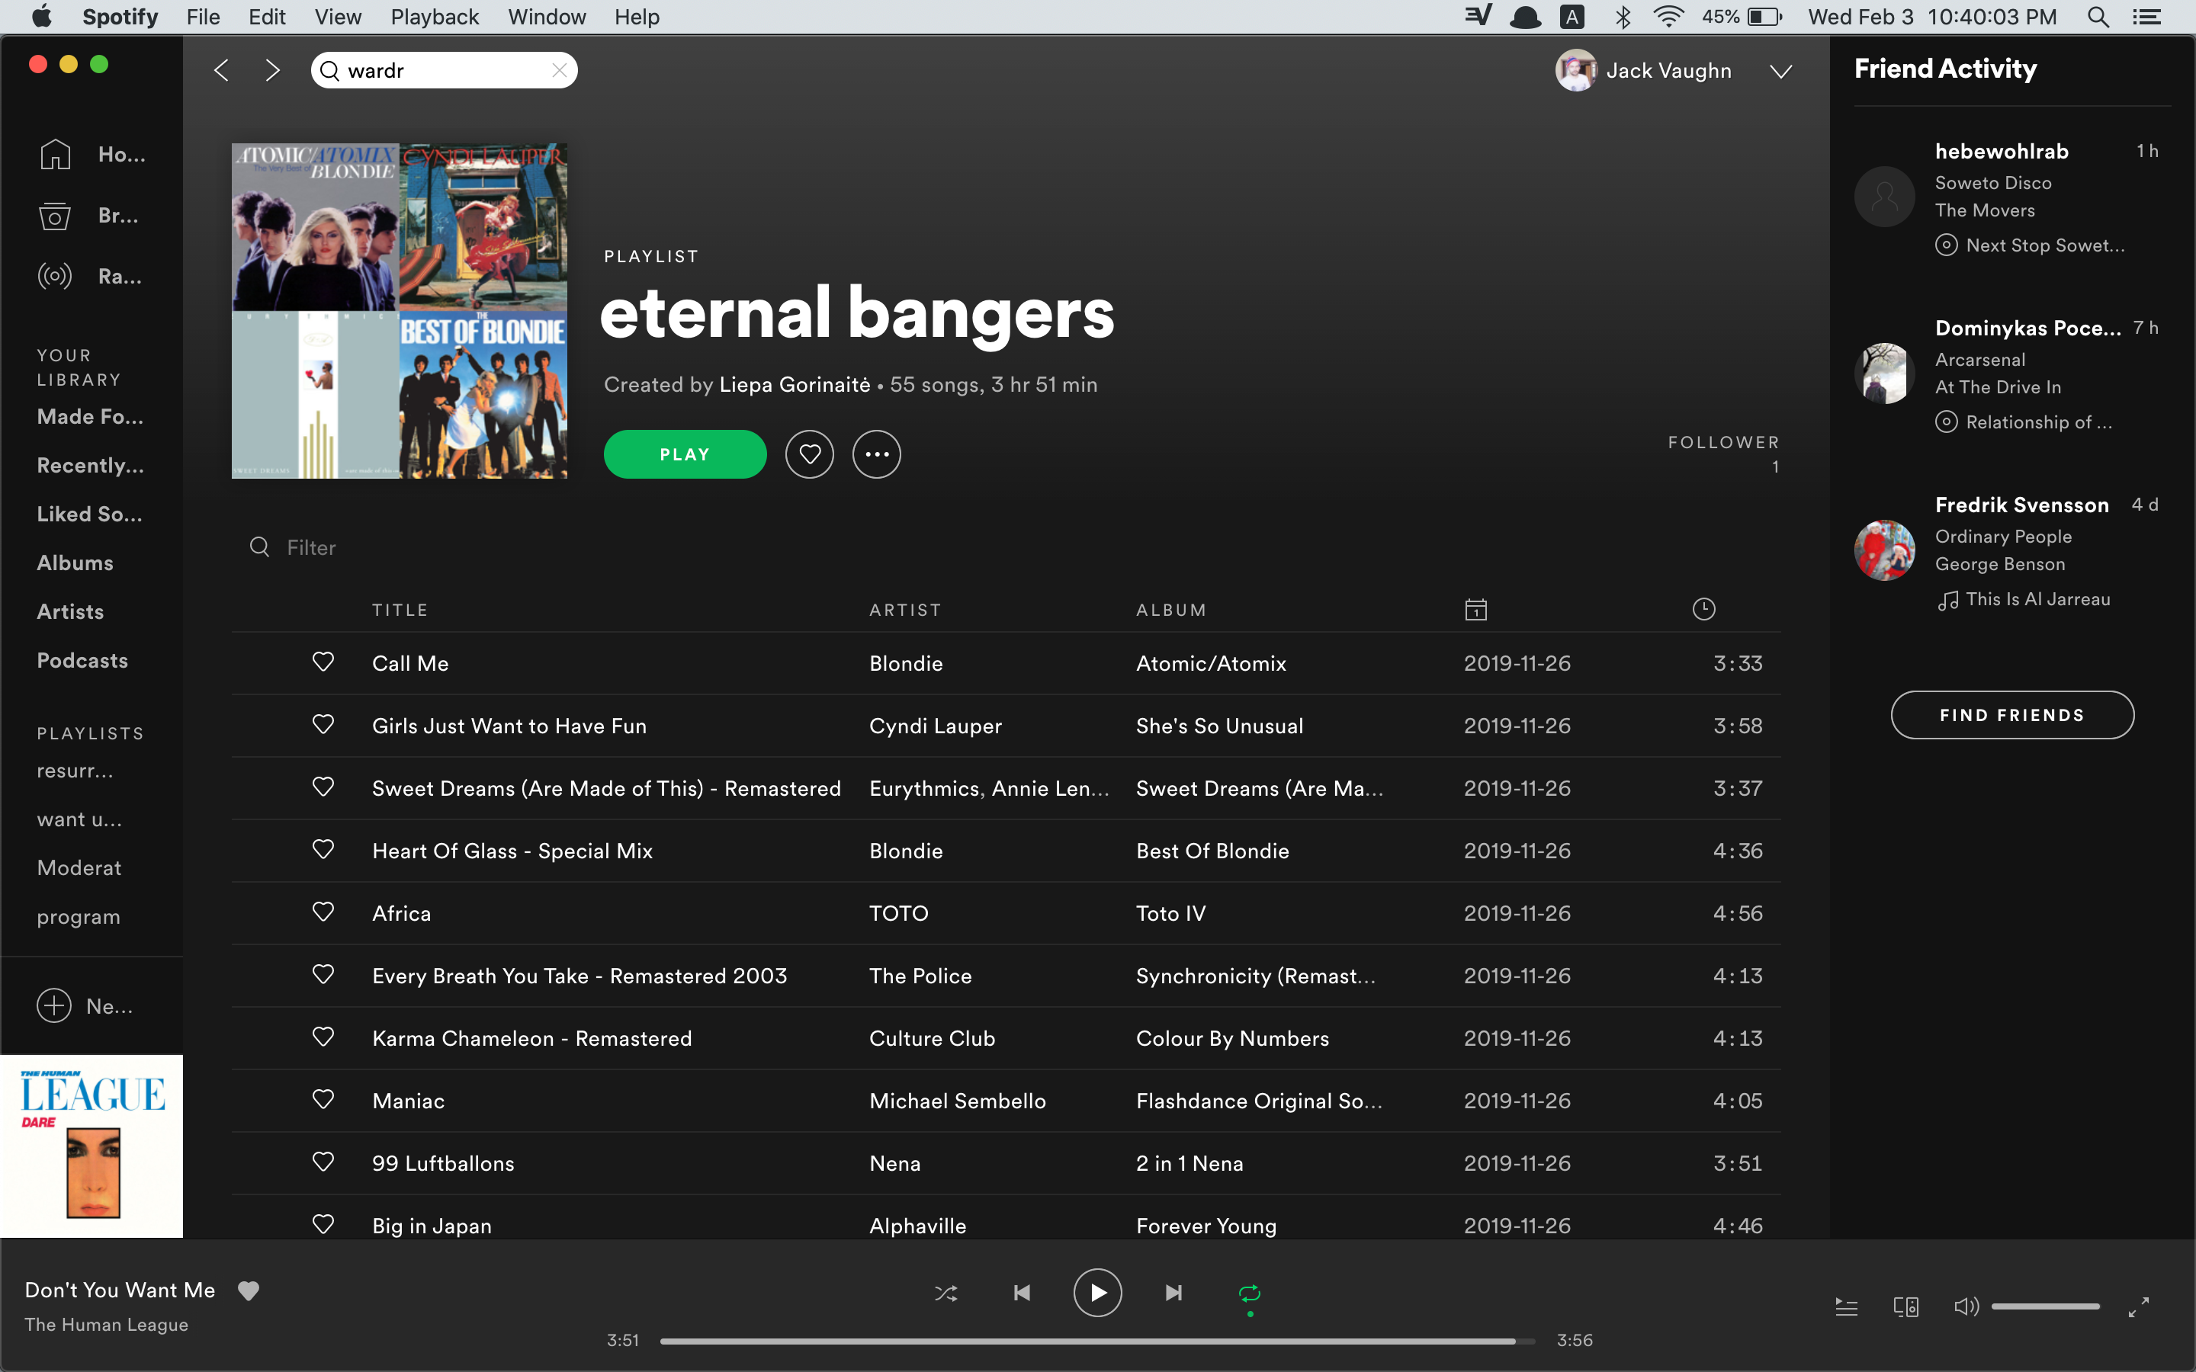Like the song Call Me
Screen dimensions: 2196x1372
pyautogui.click(x=323, y=662)
